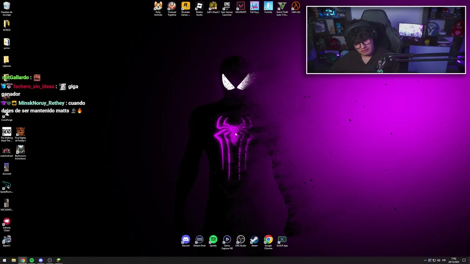Select the MICASINO file icon
470x264 pixels.
[7, 205]
